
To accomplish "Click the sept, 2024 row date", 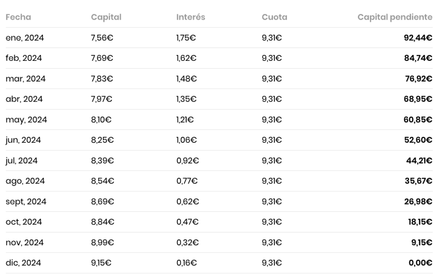I will click(26, 202).
